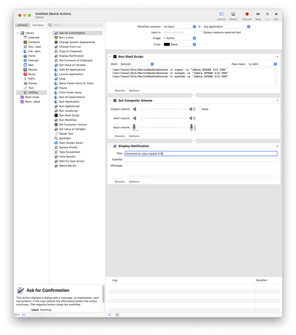Click Results under Run Shell Script
The image size is (296, 335).
pyautogui.click(x=120, y=91)
